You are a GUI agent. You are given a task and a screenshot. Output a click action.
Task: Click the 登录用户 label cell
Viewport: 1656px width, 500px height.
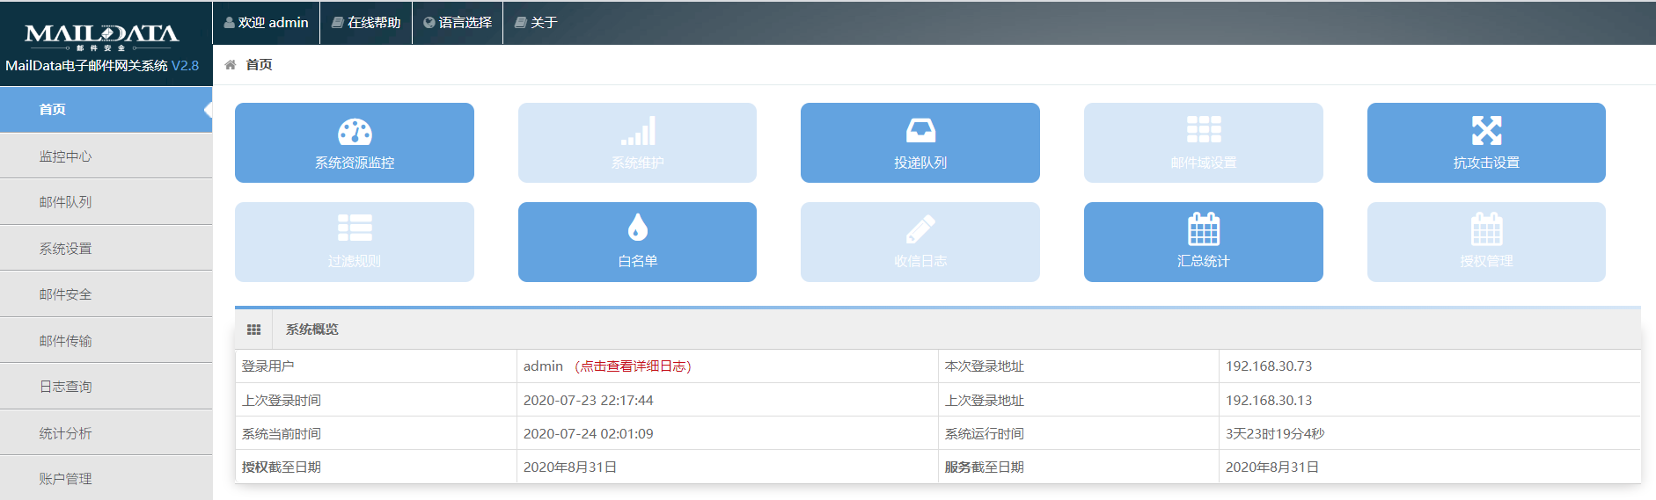pos(376,366)
